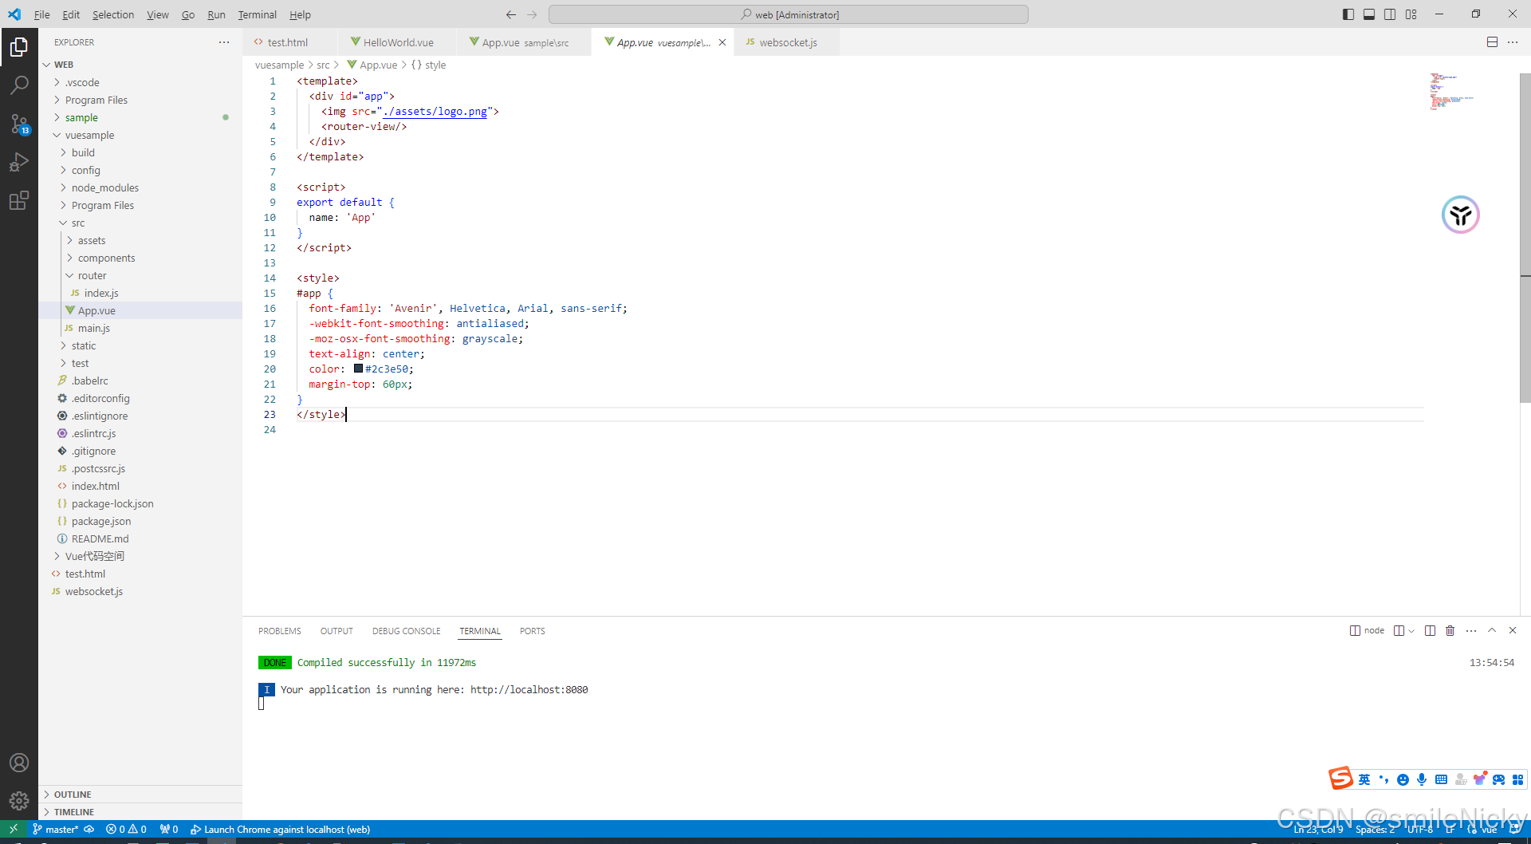The width and height of the screenshot is (1531, 844).
Task: Click the Customize Layout icon
Action: tap(1411, 14)
